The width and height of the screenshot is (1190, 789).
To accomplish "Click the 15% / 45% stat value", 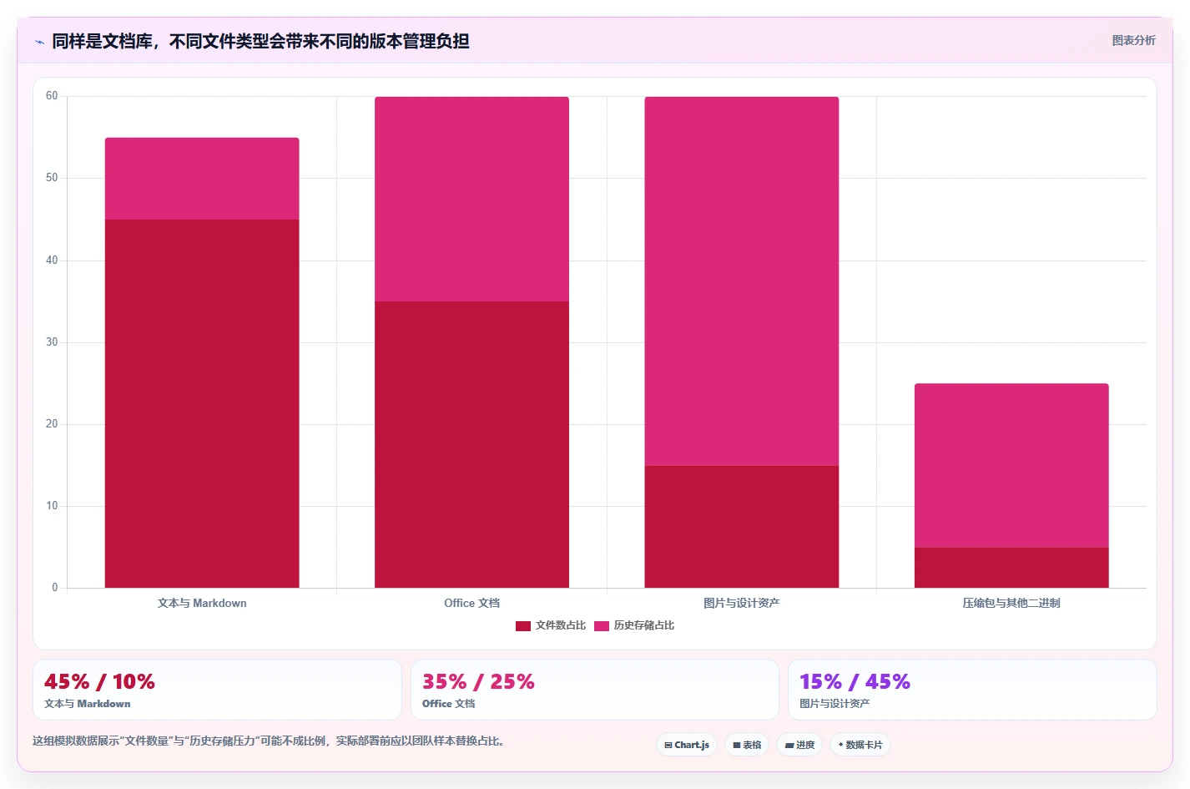I will [855, 682].
